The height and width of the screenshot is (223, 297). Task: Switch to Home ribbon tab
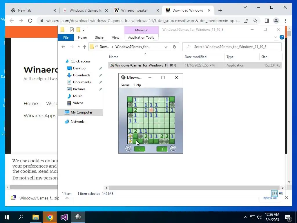click(82, 37)
